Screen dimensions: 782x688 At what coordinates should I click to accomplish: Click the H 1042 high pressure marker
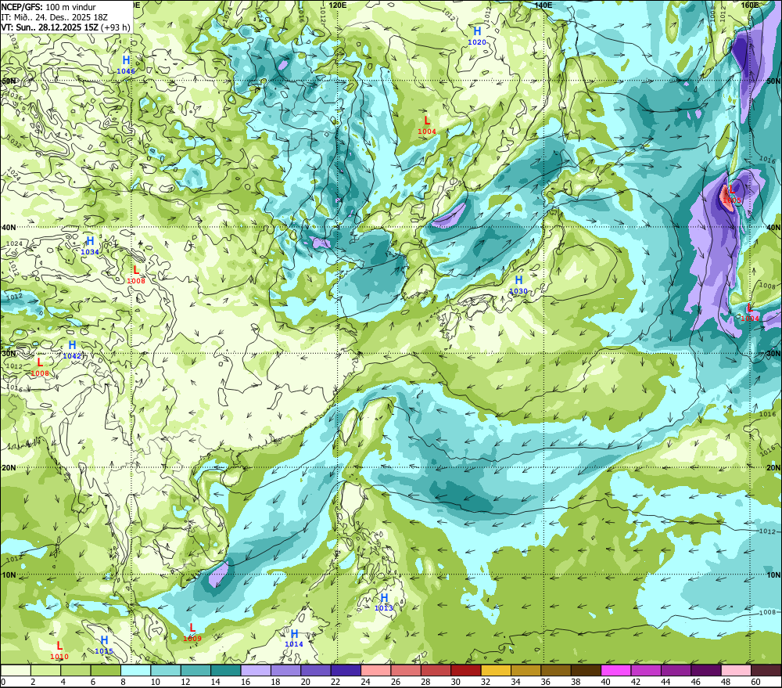tap(72, 350)
